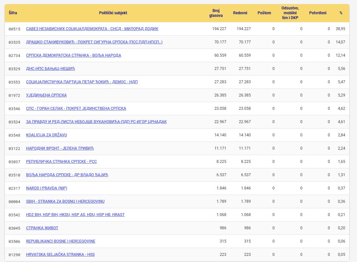Viewport: 357px width, 262px height.
Task: Click Српска Демократска Странка - Воља Народа link
Action: click(x=74, y=55)
